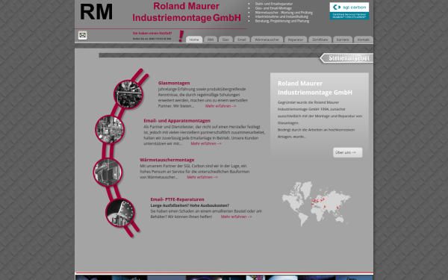Click the sidebar 'Roland Maurer Industriemontage GmbH' heading
448x280 pixels.
[315, 87]
